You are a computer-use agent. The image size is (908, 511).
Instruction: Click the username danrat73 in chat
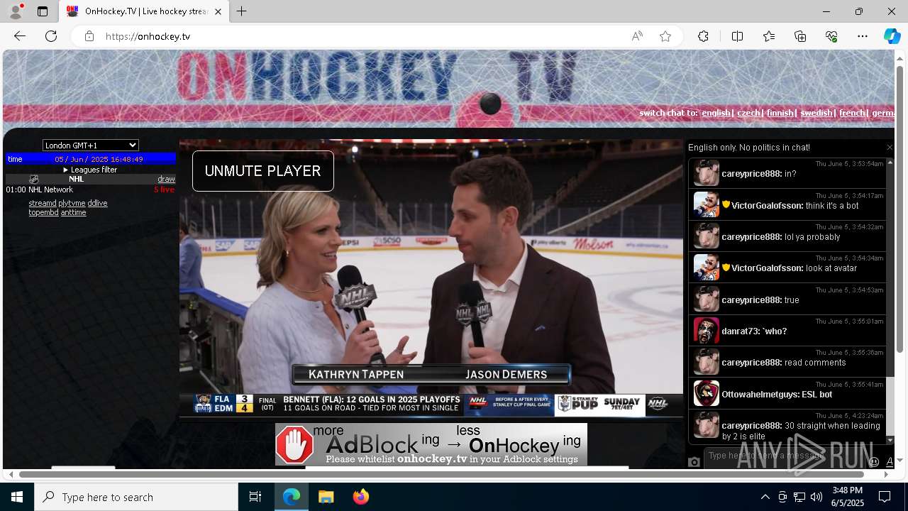tap(741, 331)
